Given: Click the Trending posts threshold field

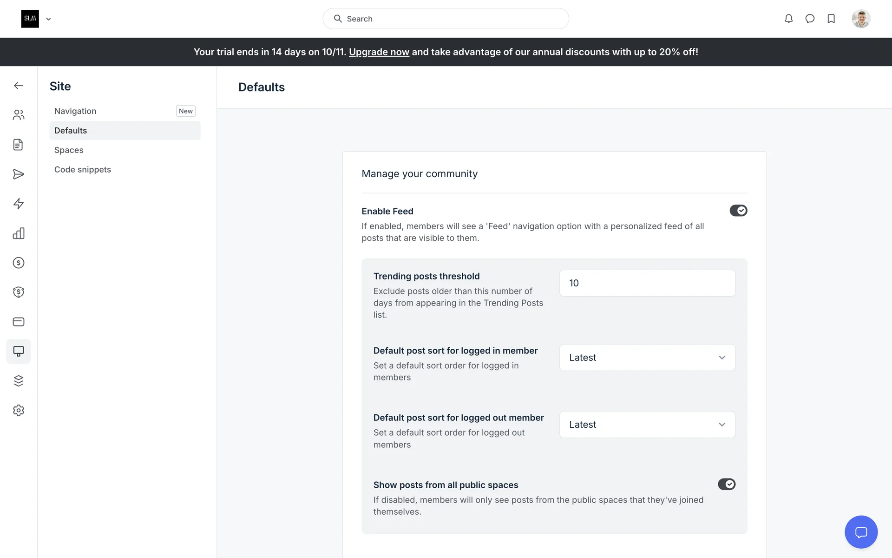Looking at the screenshot, I should [647, 283].
